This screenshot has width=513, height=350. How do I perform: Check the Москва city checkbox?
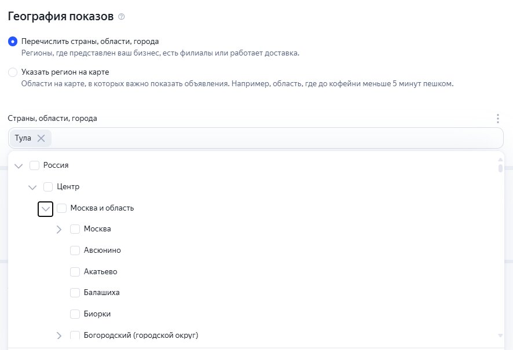[75, 229]
